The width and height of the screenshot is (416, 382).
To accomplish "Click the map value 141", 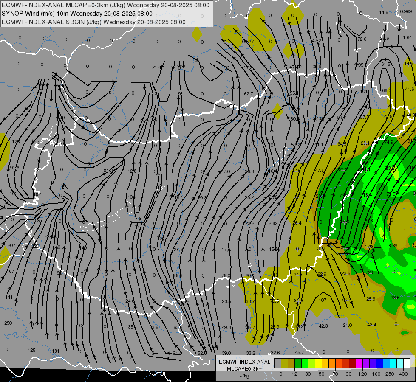I will 9,297.
